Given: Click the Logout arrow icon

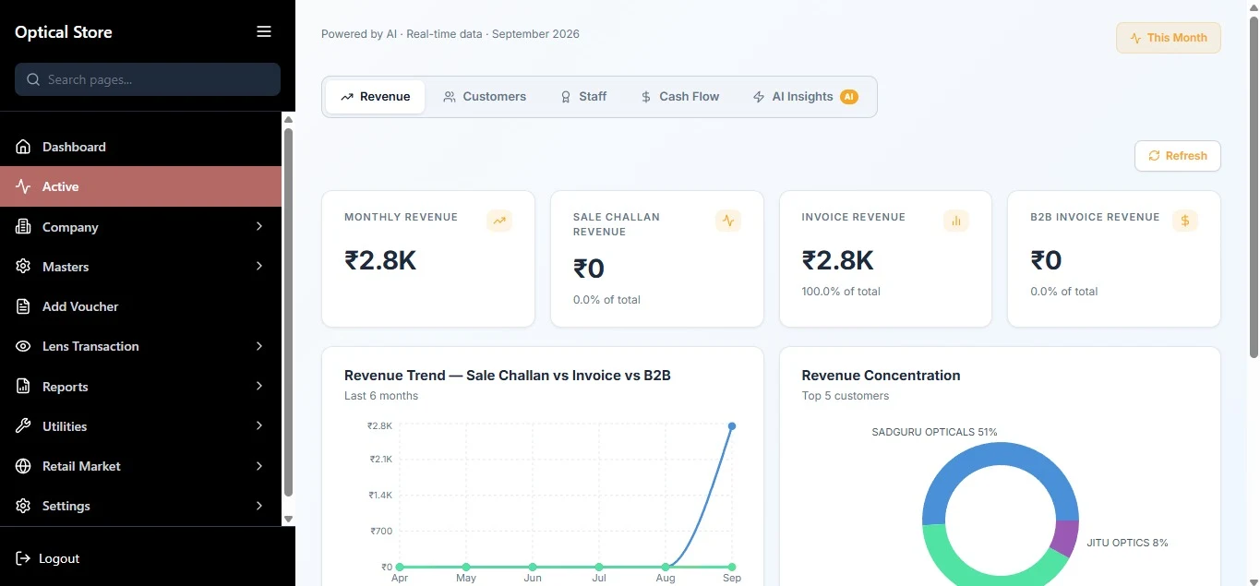Looking at the screenshot, I should [x=23, y=558].
